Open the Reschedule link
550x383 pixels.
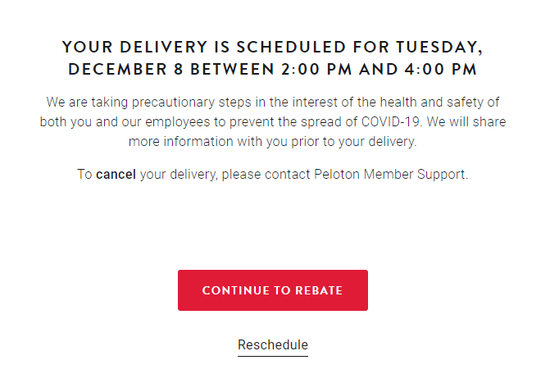(x=272, y=345)
